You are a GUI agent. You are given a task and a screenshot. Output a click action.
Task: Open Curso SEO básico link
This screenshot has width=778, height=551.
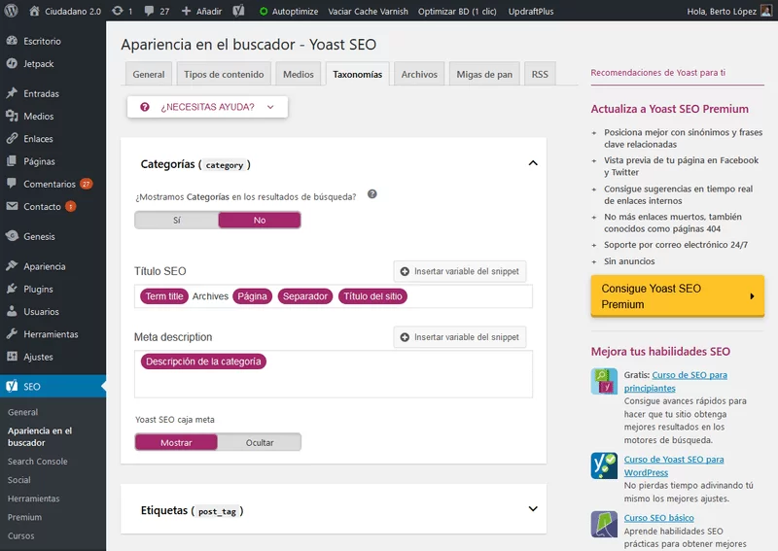[x=659, y=518]
